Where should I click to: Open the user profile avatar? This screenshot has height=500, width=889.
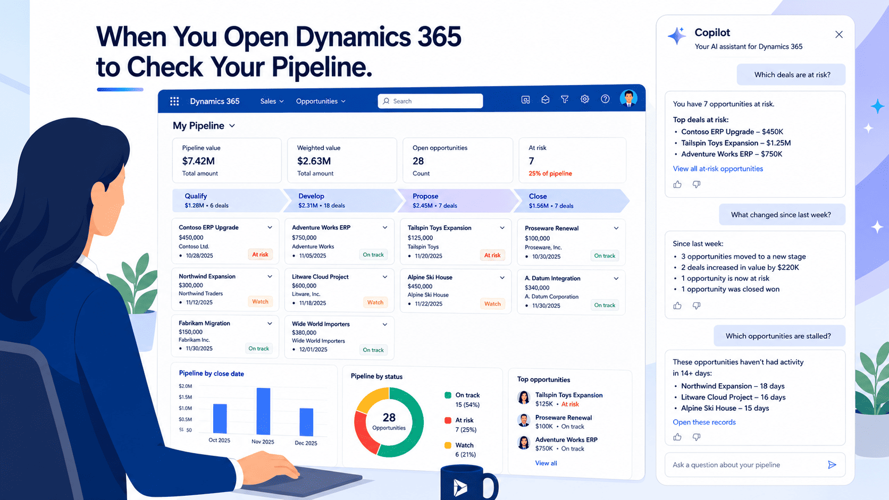point(628,98)
